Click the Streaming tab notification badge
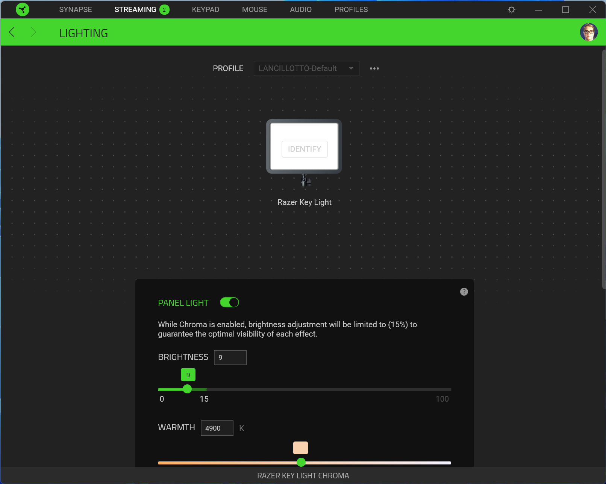Viewport: 606px width, 484px height. (164, 10)
